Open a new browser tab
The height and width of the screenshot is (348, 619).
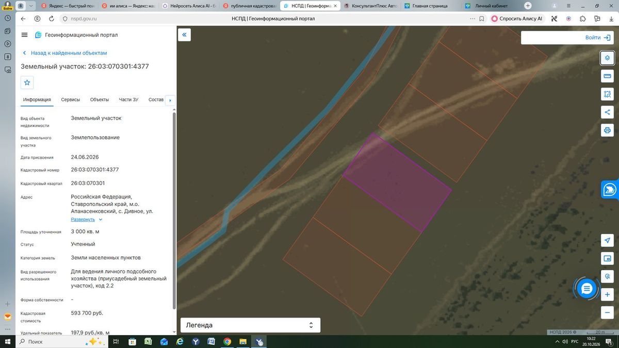pyautogui.click(x=528, y=6)
